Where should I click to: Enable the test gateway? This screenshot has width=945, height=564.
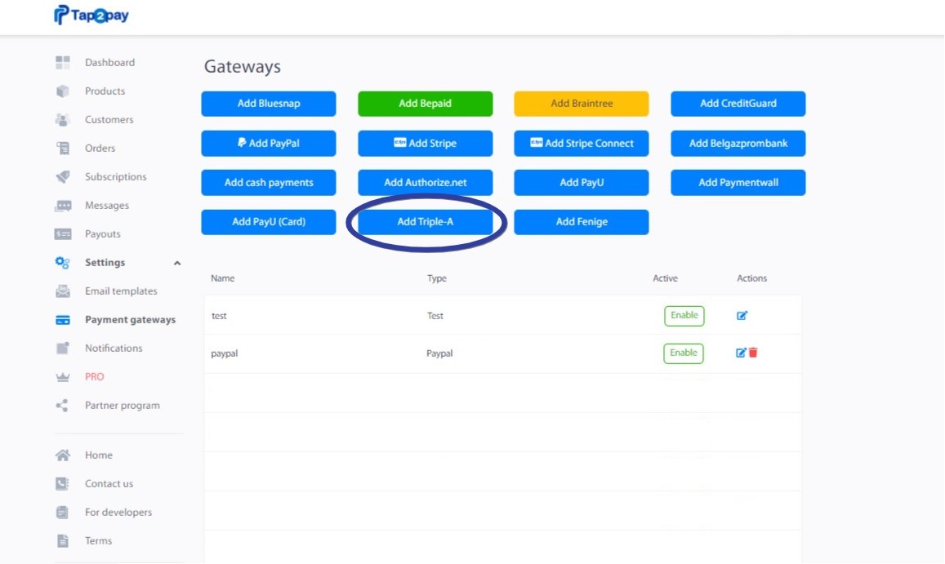[684, 316]
